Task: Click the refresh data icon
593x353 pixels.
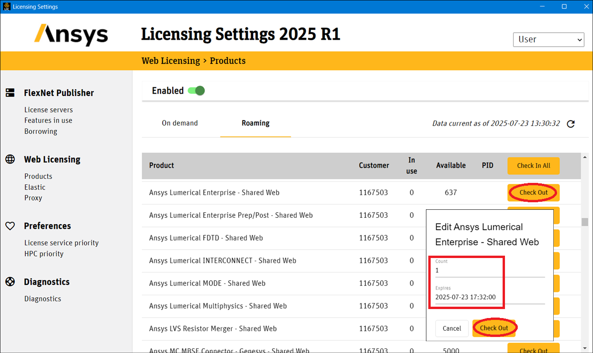Action: [571, 124]
